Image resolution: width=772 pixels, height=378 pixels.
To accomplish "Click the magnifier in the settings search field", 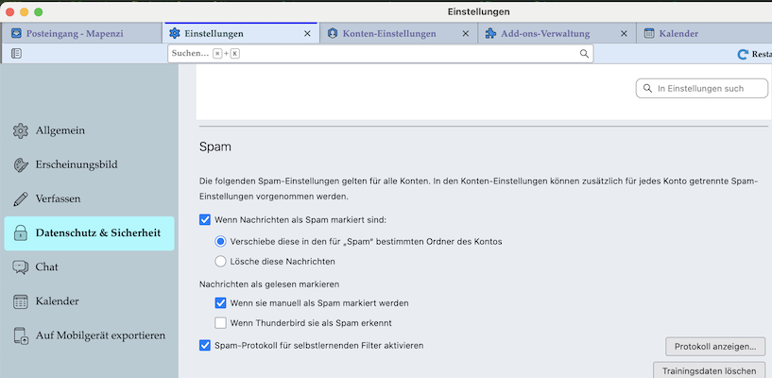I will 647,89.
